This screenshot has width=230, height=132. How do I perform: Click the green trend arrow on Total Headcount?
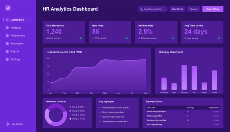[x=81, y=38]
